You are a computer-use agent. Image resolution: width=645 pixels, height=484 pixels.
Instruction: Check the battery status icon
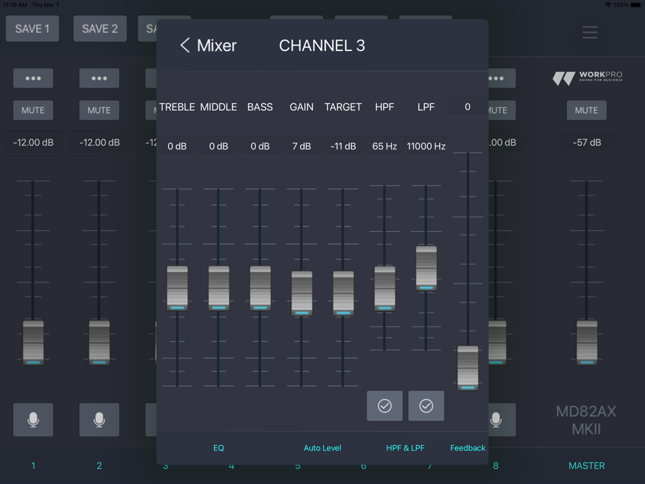click(x=636, y=5)
